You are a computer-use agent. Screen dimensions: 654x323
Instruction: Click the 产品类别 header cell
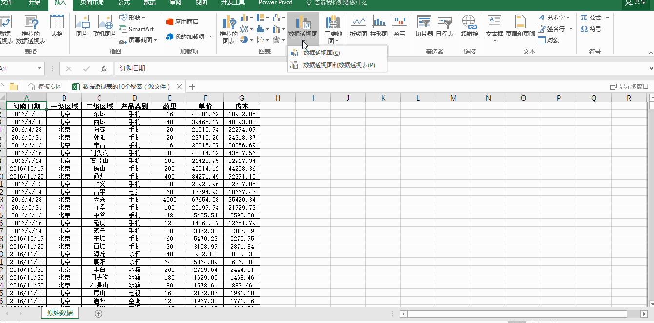134,106
